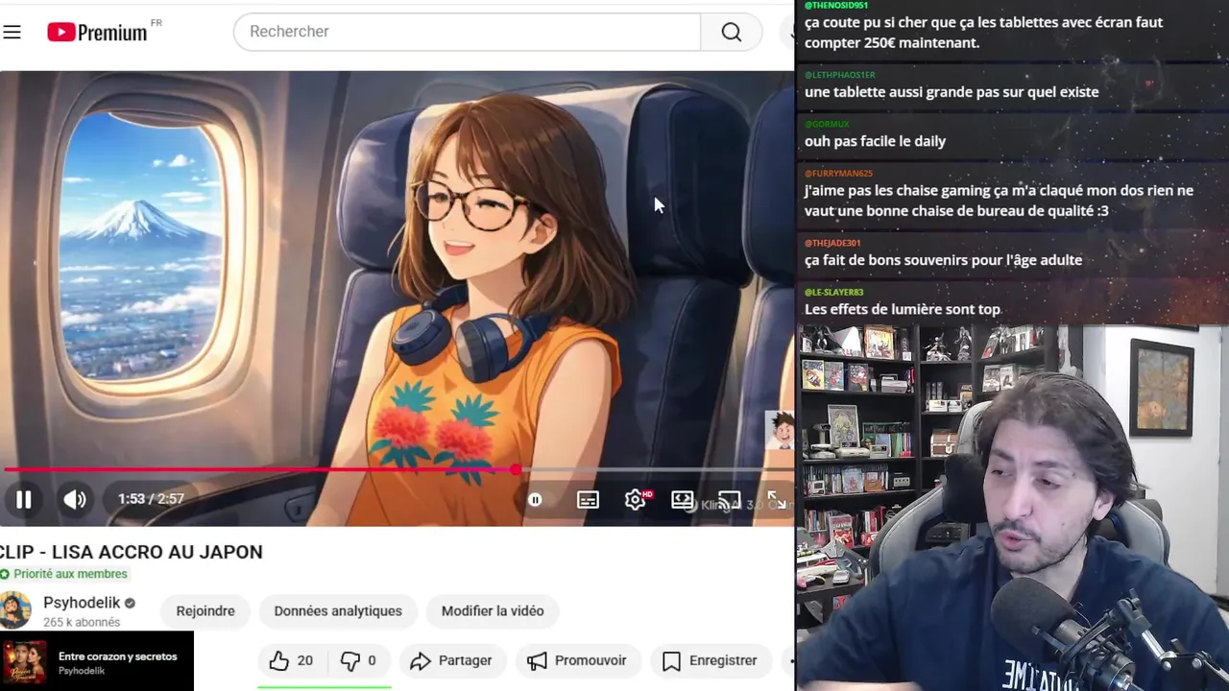Open the Psyhodelik channel avatar
The image size is (1229, 691).
tap(14, 610)
